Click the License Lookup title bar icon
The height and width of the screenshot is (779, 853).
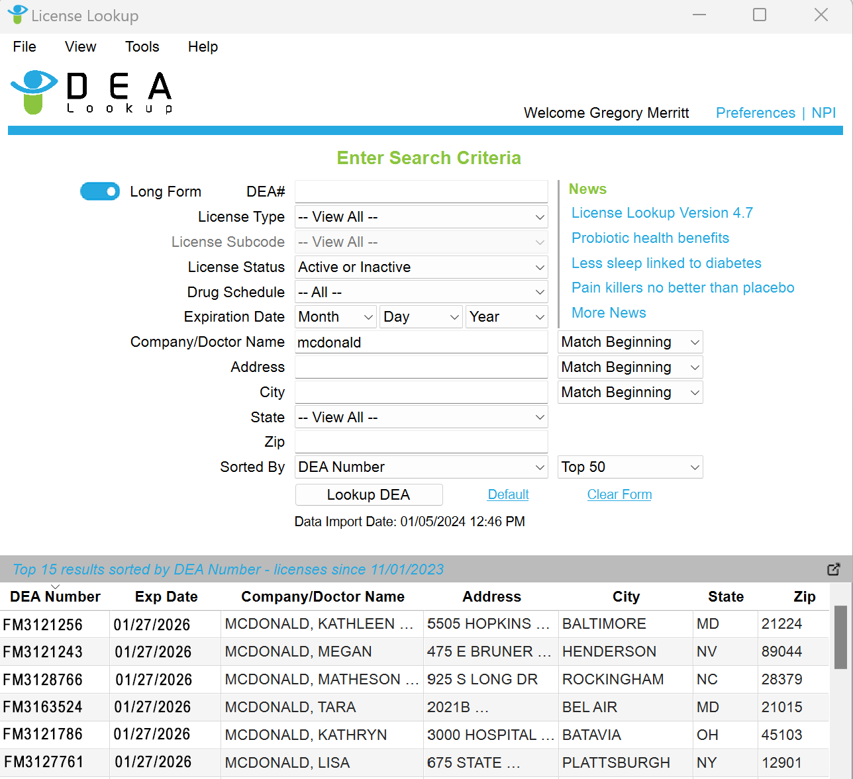tap(17, 15)
